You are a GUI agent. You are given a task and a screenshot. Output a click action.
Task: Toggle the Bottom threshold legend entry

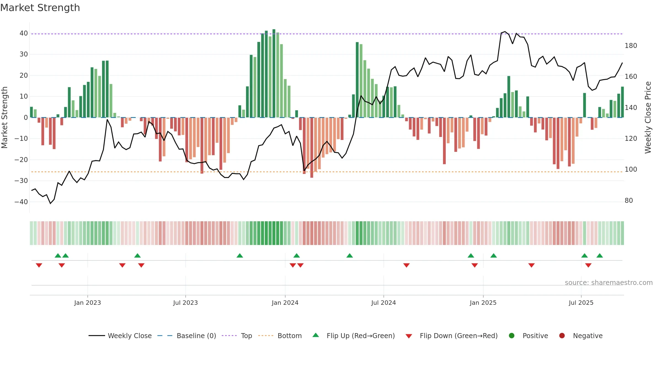(280, 336)
